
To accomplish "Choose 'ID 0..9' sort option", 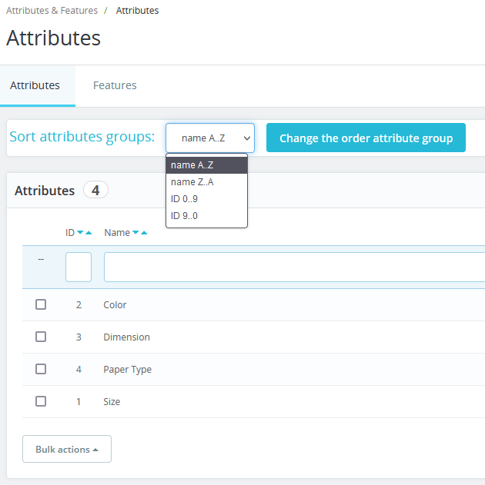I will [x=185, y=199].
